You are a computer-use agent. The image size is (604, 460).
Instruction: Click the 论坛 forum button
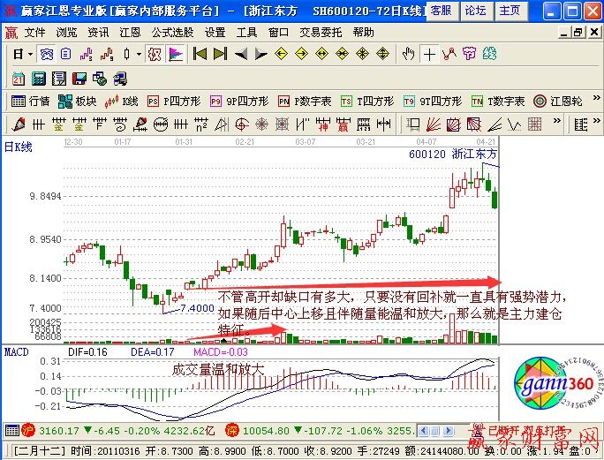(x=475, y=11)
